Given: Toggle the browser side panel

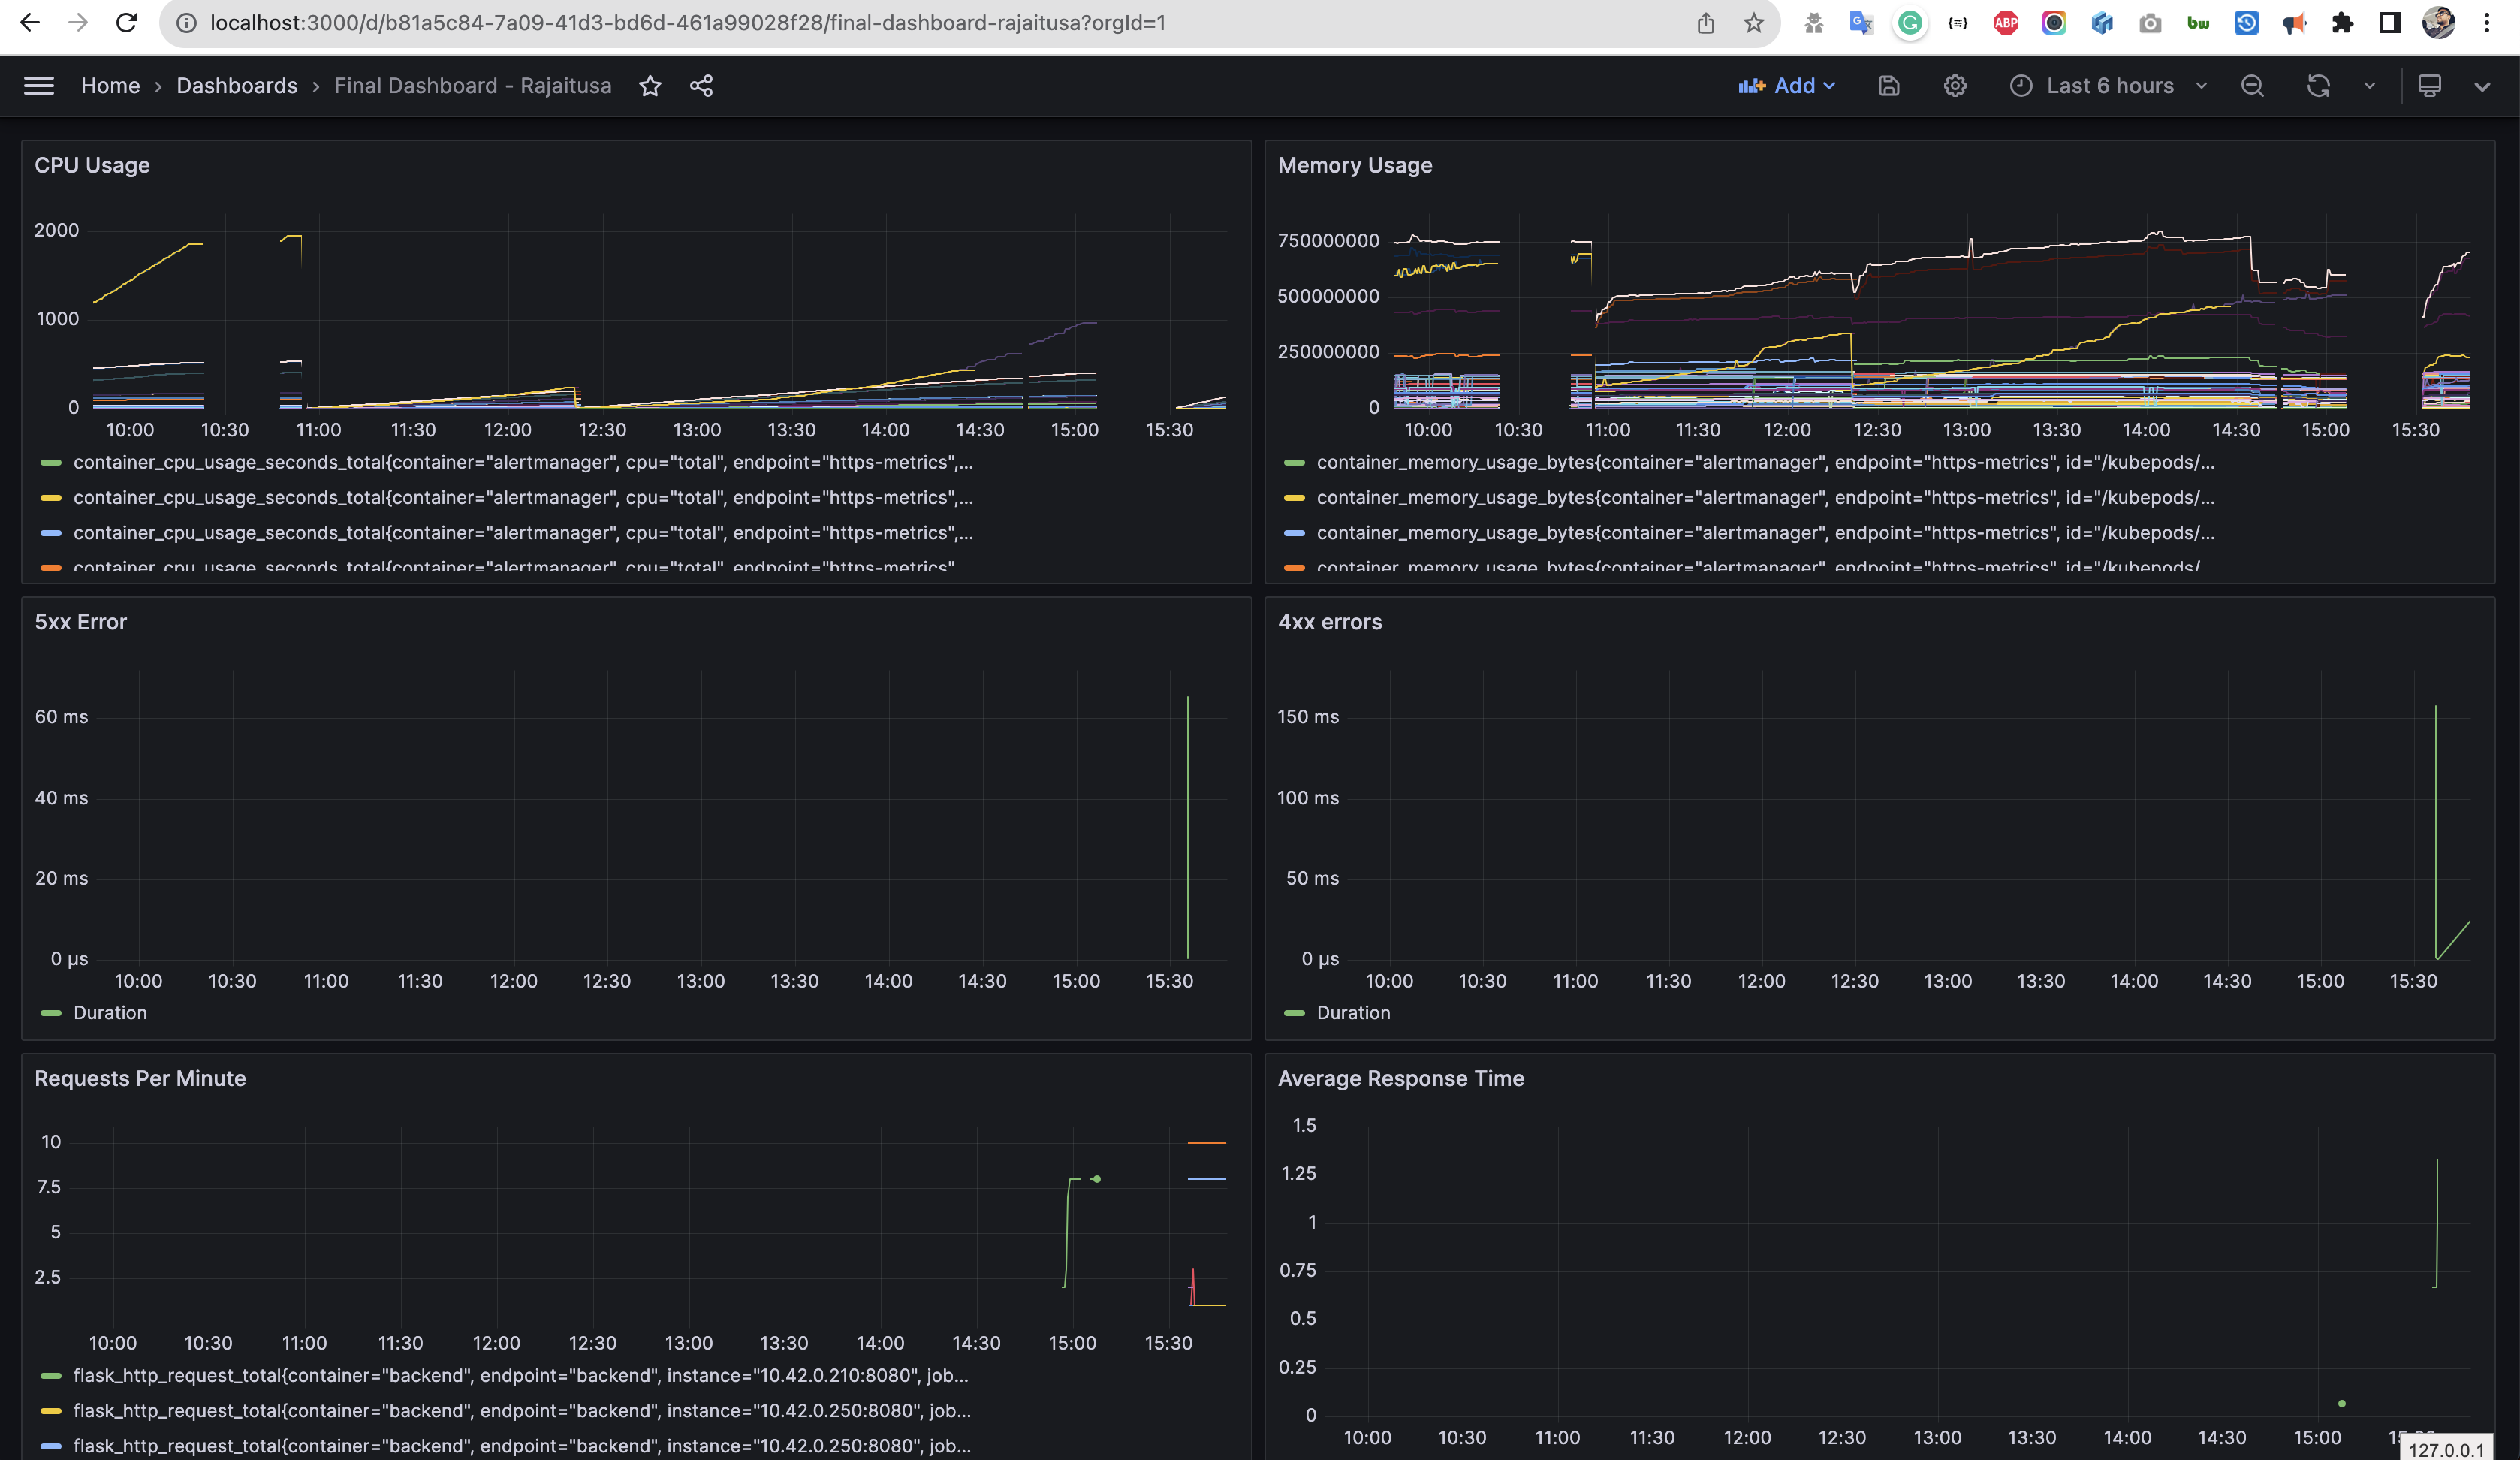Looking at the screenshot, I should (x=2390, y=22).
